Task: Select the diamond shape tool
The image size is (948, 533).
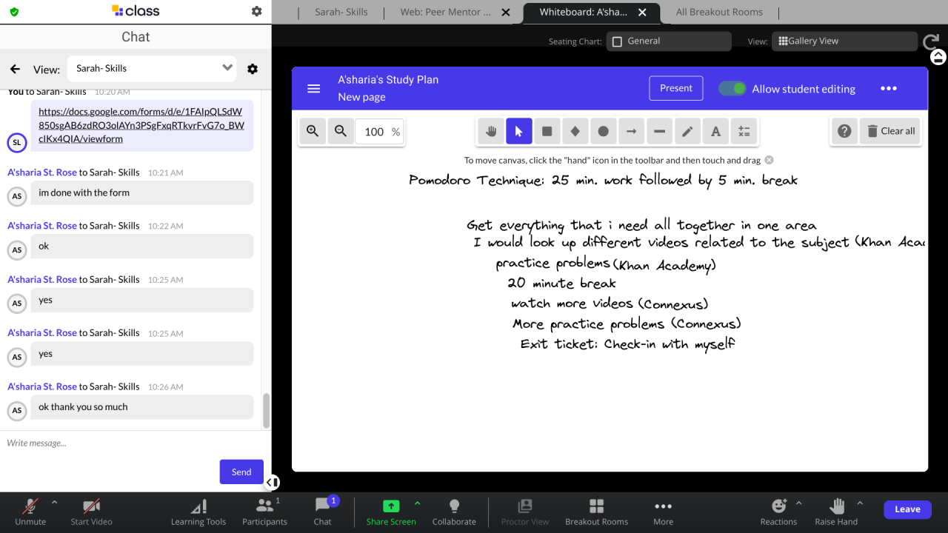Action: coord(575,131)
